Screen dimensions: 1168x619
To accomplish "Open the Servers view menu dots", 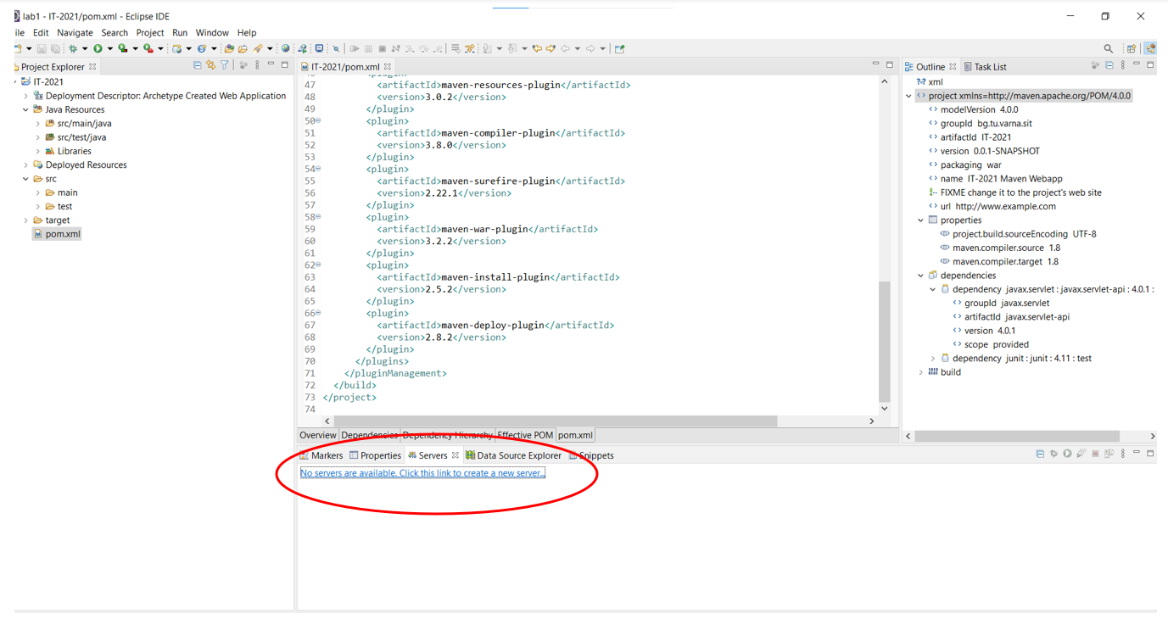I will tap(1123, 454).
